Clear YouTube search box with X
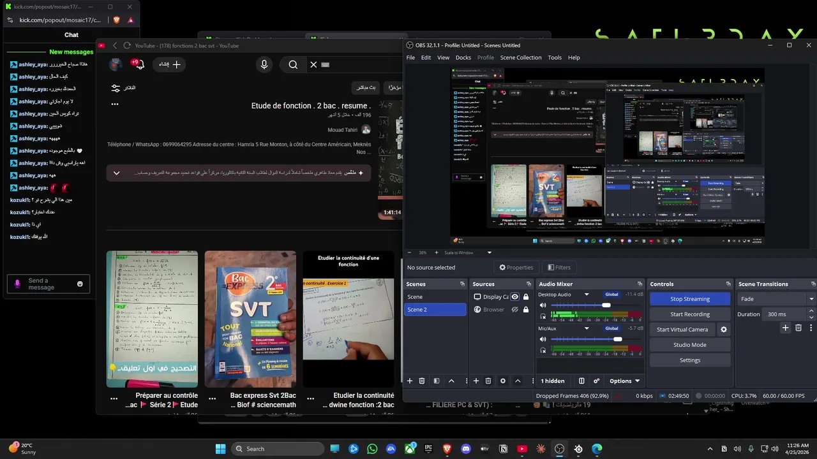817x459 pixels. [x=313, y=64]
